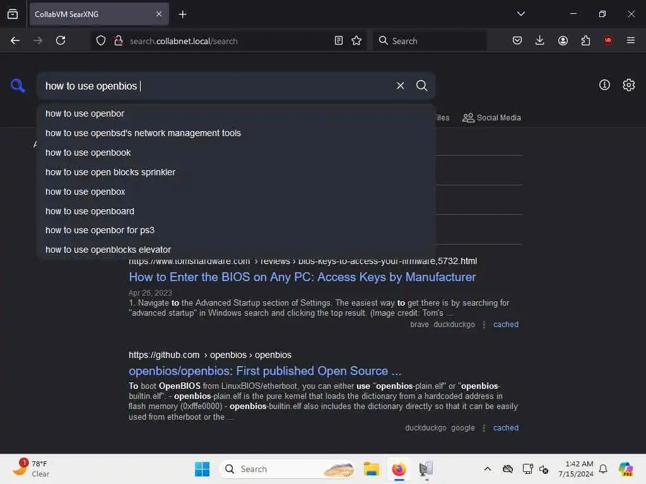Choose suggestion "how to use openbor"
646x484 pixels.
(236, 113)
